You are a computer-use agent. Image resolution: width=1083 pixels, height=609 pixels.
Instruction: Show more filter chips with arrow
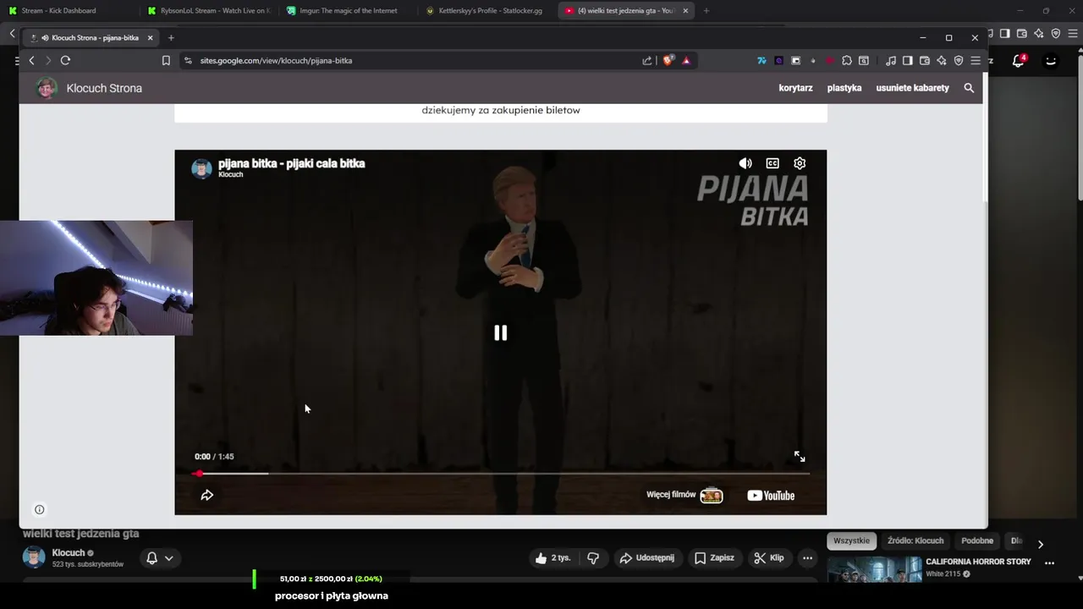point(1041,544)
